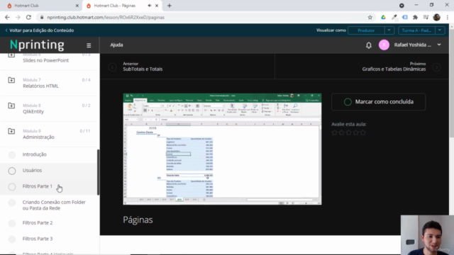This screenshot has width=454, height=255.
Task: Mark lesson with Marcar como concluída
Action: pyautogui.click(x=378, y=102)
